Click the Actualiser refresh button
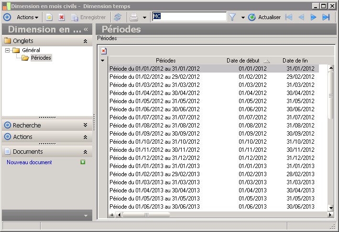 point(264,17)
